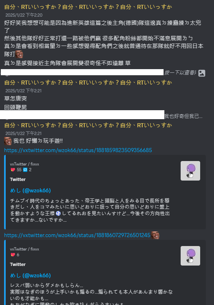The height and width of the screenshot is (305, 214).
Task: Click vxTwitter / fixvx label in second embed
Action: click(x=24, y=249)
